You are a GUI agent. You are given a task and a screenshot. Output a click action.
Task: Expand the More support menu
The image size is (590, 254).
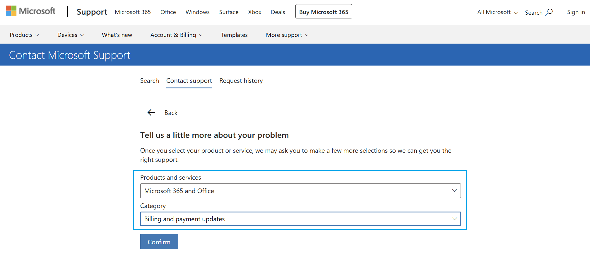287,35
